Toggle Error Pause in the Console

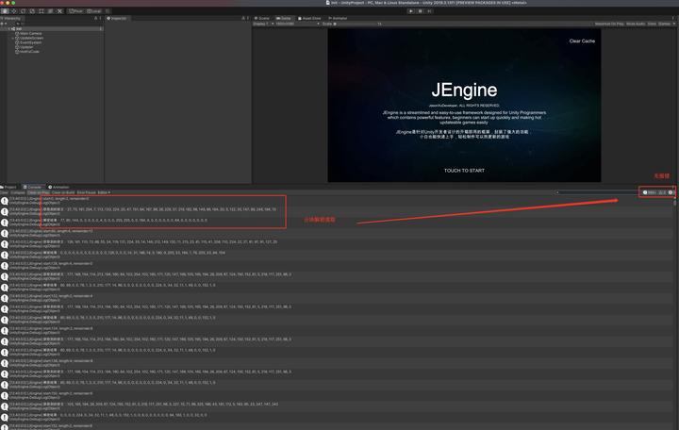coord(86,192)
